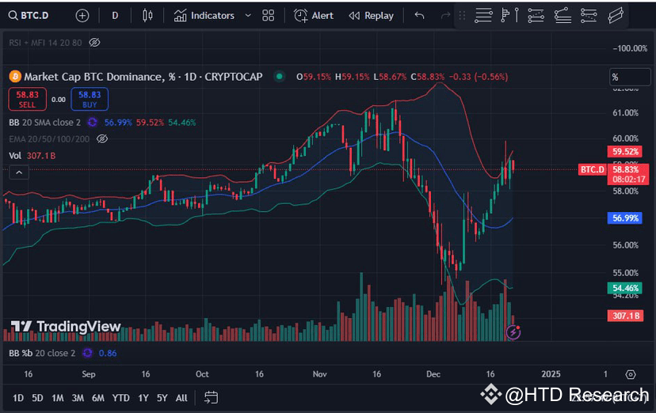656x413 pixels.
Task: Click the orange Bitcoin symbol logo
Action: (15, 77)
